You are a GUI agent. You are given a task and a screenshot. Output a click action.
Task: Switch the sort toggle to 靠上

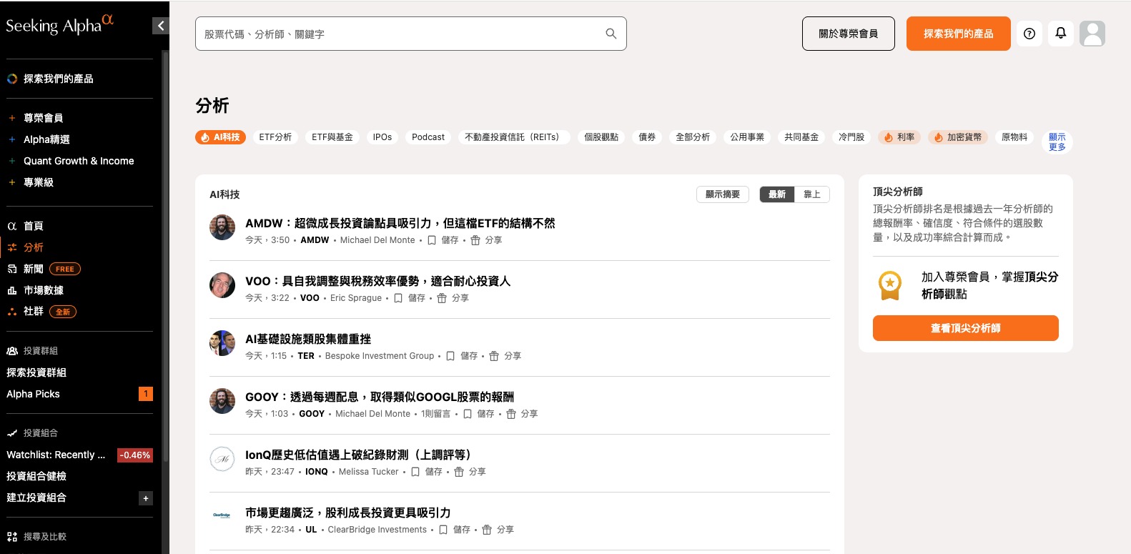coord(812,194)
